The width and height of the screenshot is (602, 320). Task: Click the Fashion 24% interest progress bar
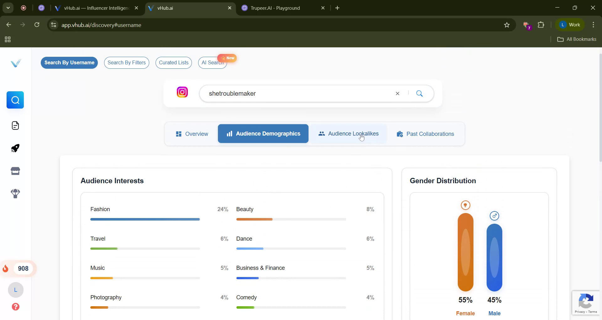pyautogui.click(x=145, y=219)
